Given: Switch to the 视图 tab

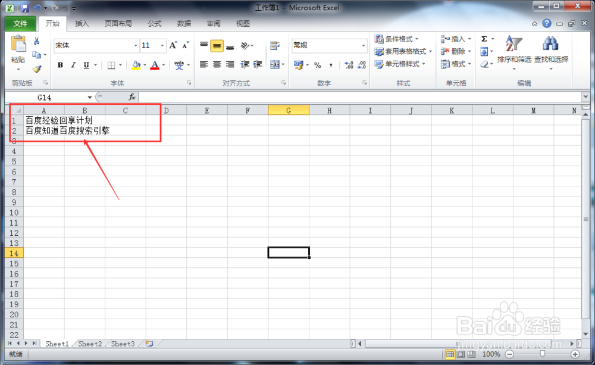Looking at the screenshot, I should point(243,24).
